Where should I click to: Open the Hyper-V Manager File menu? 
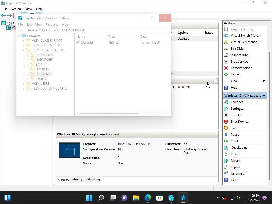point(5,9)
